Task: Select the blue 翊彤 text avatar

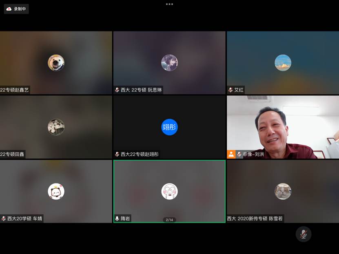Action: [x=169, y=127]
